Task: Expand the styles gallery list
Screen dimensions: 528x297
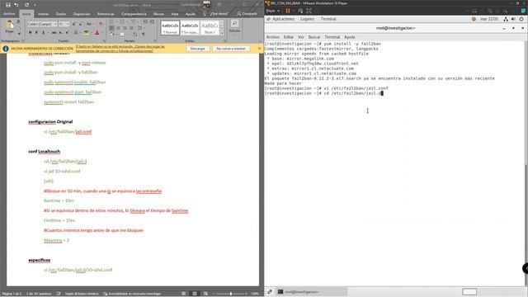Action: point(222,33)
